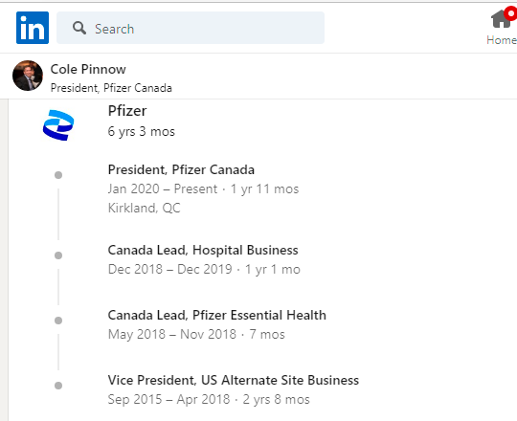Click the red notification badge on Home
The width and height of the screenshot is (517, 421).
(511, 13)
